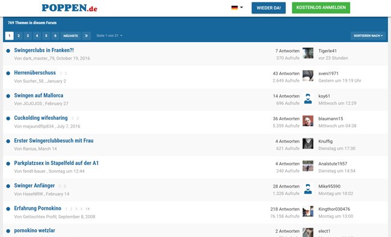The image size is (391, 237).
Task: Click Knuffig's avatar thumbnail
Action: pos(308,143)
